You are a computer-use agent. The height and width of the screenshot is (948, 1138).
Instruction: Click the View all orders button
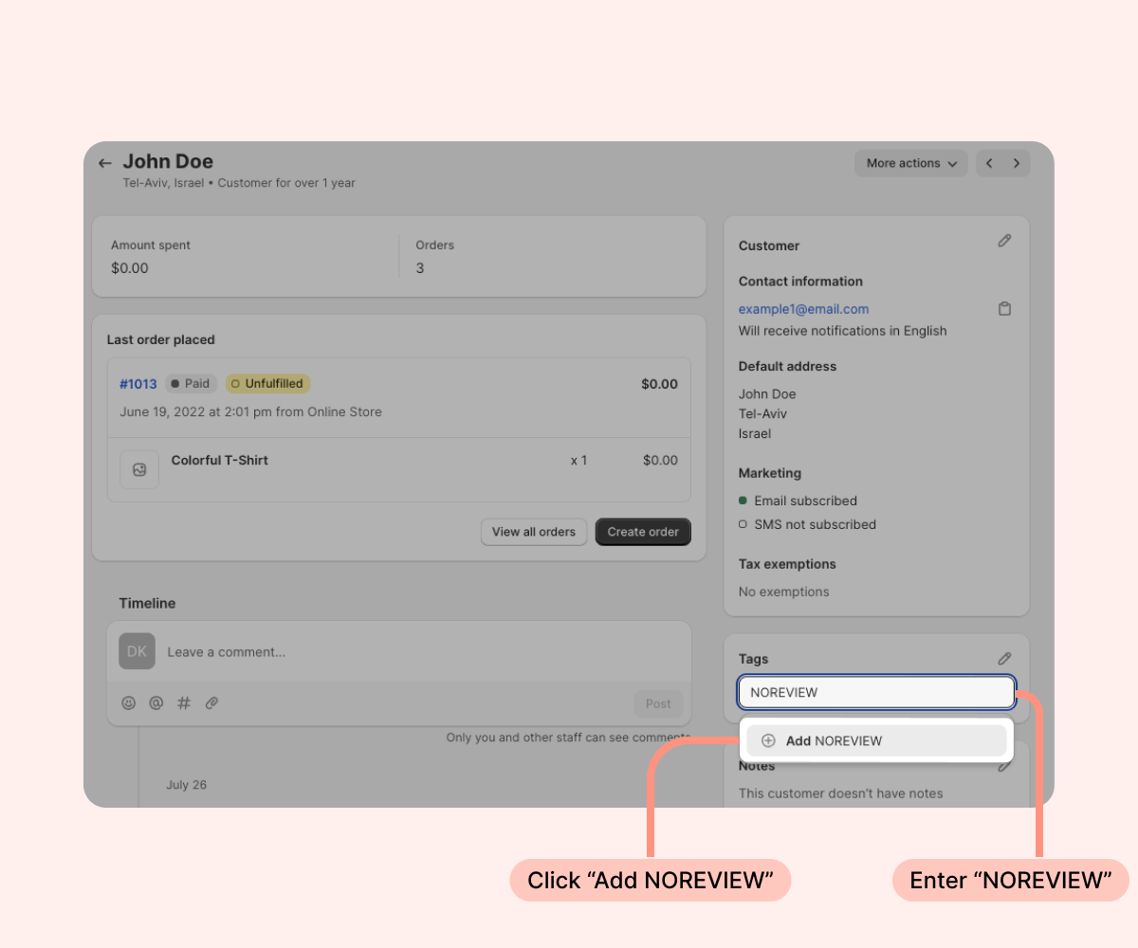point(534,532)
